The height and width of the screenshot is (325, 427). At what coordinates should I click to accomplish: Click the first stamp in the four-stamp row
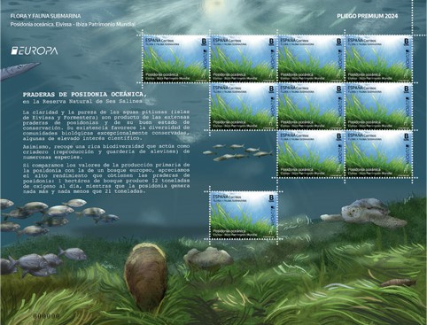[176, 58]
